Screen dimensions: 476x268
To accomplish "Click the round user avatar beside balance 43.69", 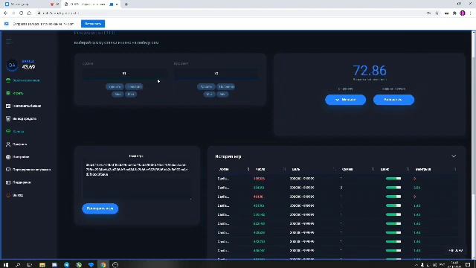I will click(x=12, y=65).
